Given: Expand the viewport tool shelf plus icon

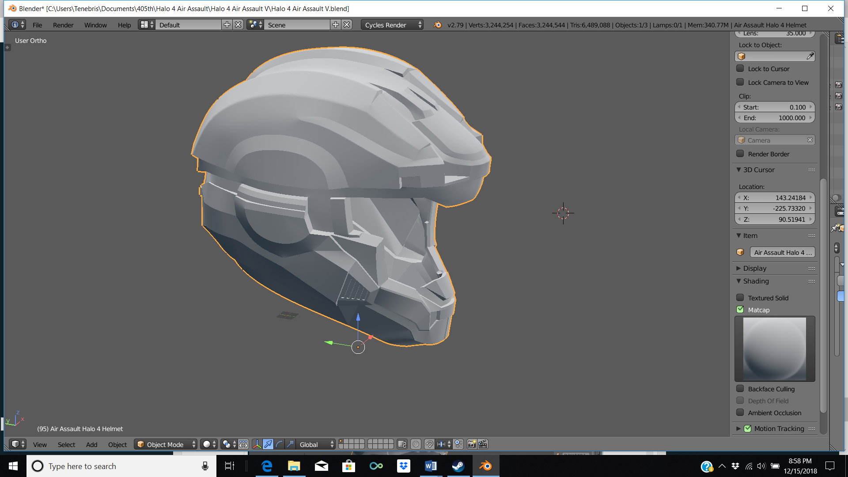Looking at the screenshot, I should pyautogui.click(x=8, y=47).
